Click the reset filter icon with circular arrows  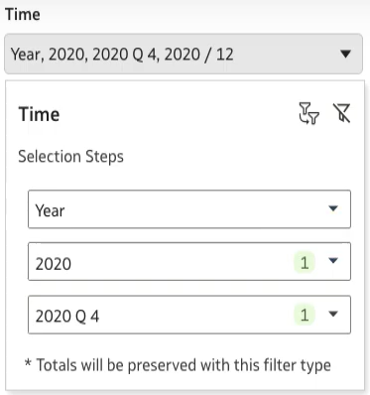308,113
